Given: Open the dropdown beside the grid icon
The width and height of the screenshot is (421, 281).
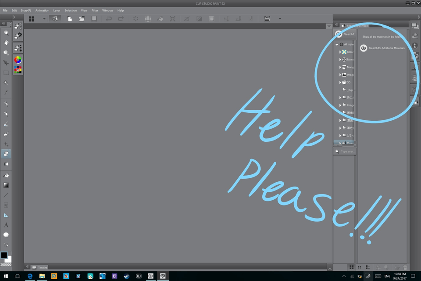Looking at the screenshot, I should pyautogui.click(x=44, y=19).
